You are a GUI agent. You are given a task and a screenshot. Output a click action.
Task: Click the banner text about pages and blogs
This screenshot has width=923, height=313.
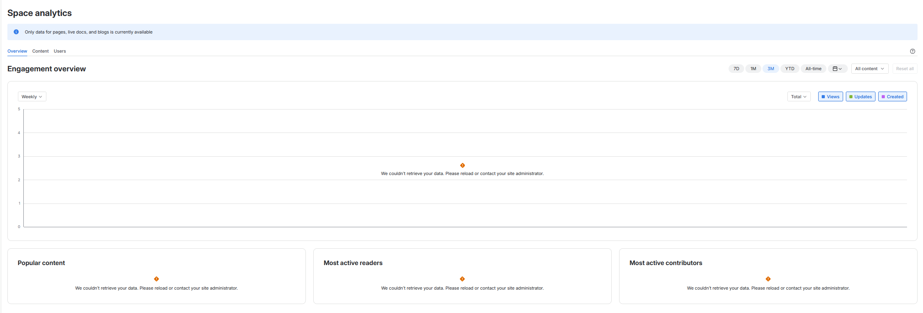[x=88, y=32]
